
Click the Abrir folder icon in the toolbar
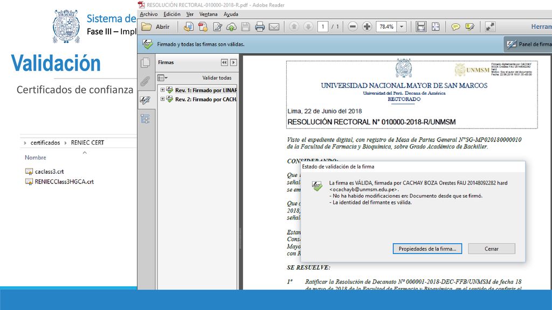point(147,27)
